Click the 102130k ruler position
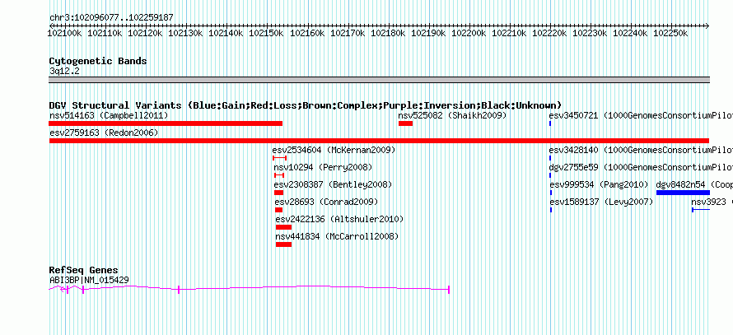 tap(185, 33)
